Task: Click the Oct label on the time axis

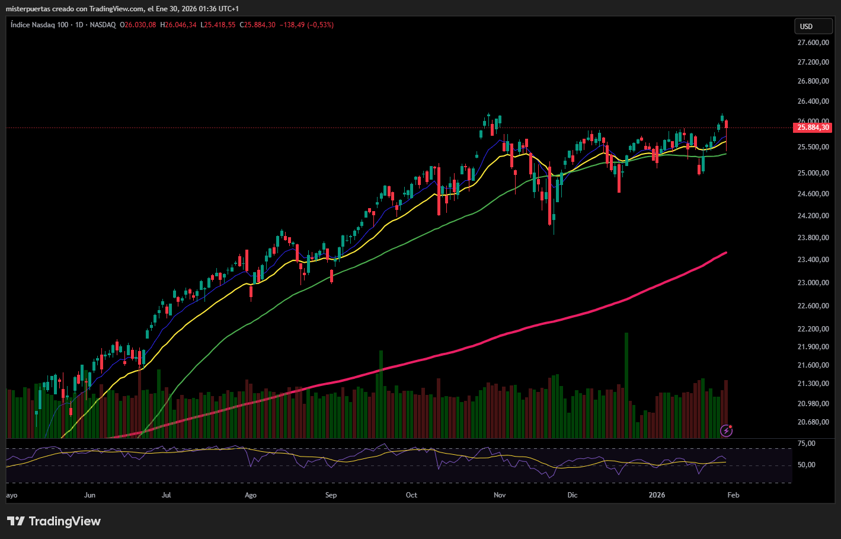Action: 411,495
